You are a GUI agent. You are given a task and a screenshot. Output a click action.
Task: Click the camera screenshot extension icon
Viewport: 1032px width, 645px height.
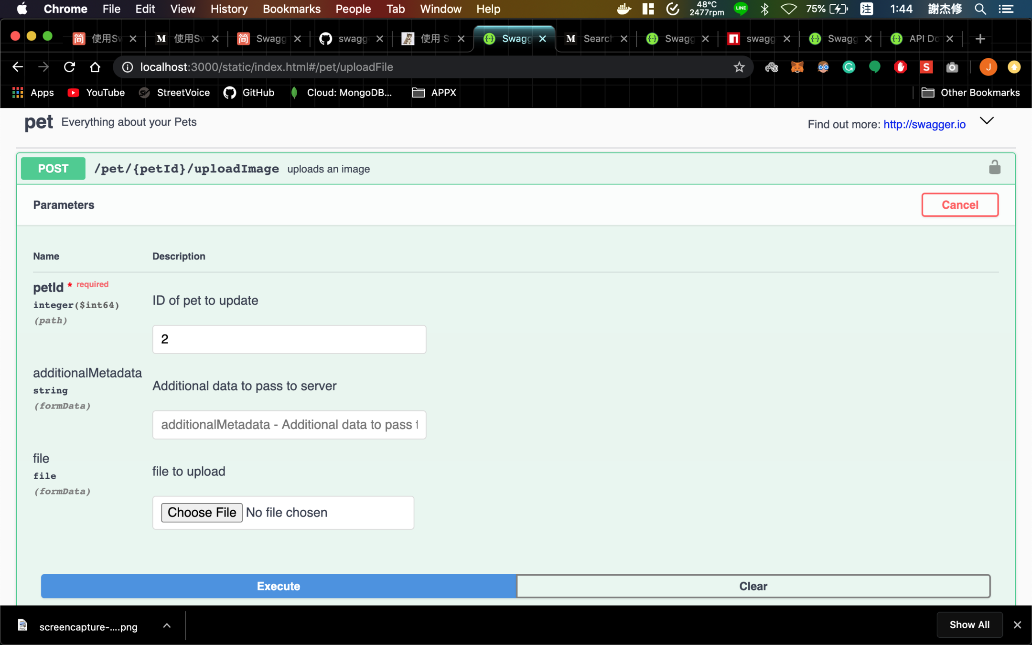coord(952,67)
